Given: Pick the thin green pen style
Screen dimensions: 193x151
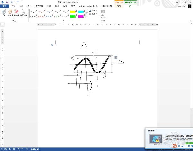Looking at the screenshot, I should 58,12.
